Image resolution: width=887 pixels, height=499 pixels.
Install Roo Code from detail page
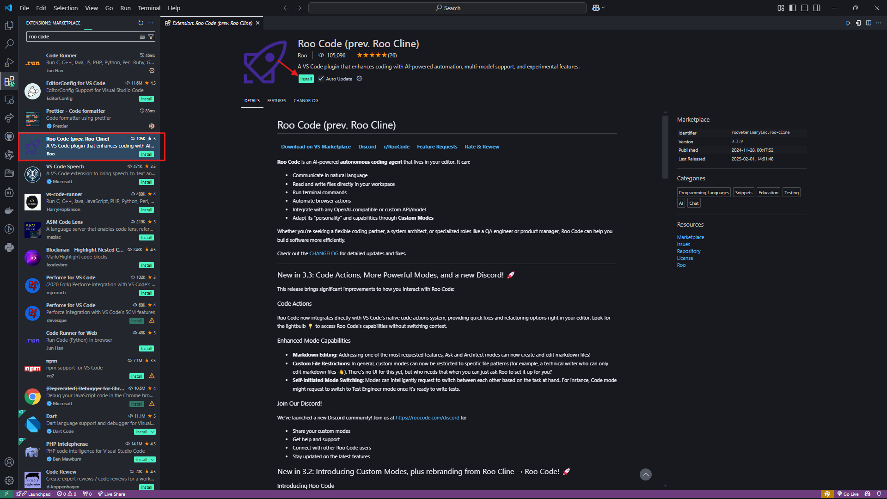(x=306, y=79)
